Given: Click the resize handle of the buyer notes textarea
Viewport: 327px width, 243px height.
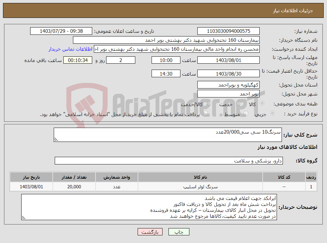Looking at the screenshot, I should coord(23,218).
